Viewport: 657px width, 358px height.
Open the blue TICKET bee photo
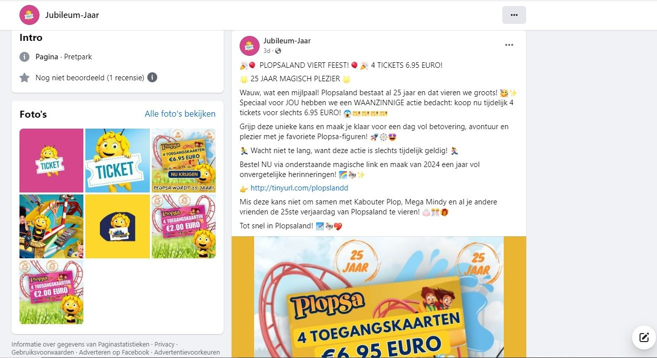pyautogui.click(x=117, y=161)
